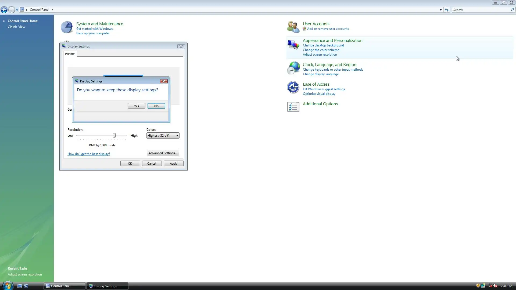Open the Ease of Access icon

pyautogui.click(x=293, y=88)
